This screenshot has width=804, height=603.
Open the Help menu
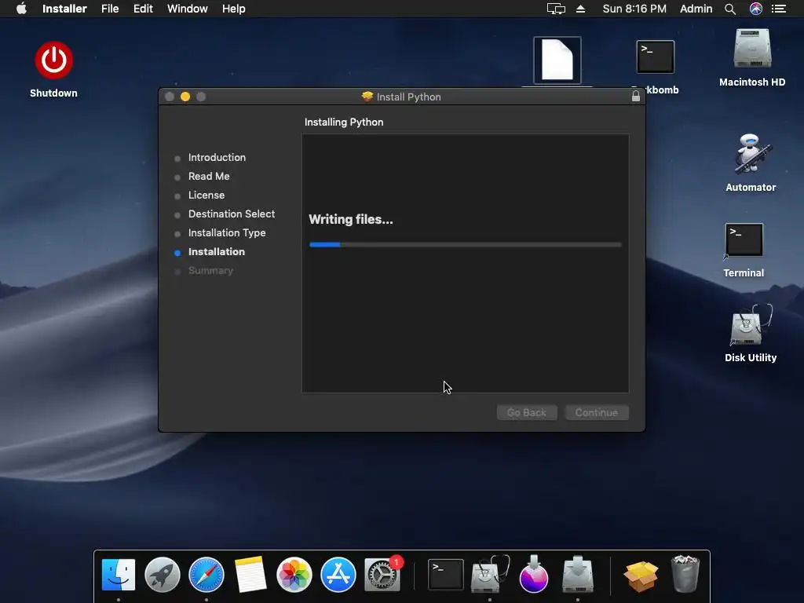(233, 9)
